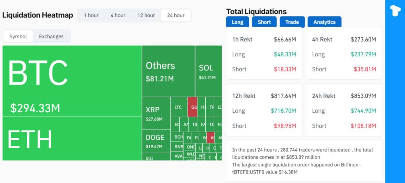Choose the 12 hour timeframe
This screenshot has width=405, height=183.
coord(146,15)
